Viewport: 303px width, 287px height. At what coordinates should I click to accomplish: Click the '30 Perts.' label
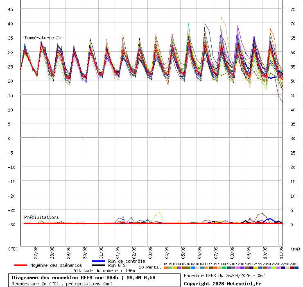click(x=150, y=267)
